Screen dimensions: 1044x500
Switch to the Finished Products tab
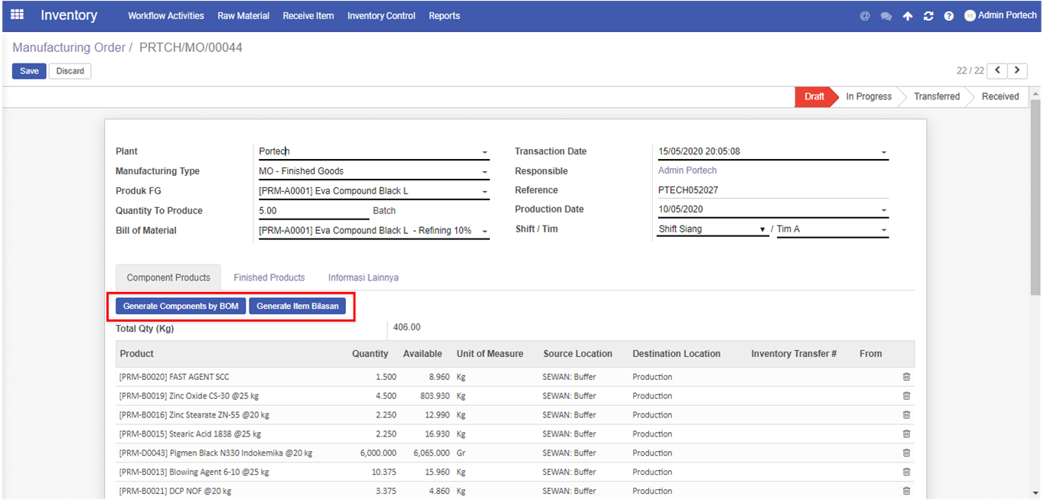269,278
